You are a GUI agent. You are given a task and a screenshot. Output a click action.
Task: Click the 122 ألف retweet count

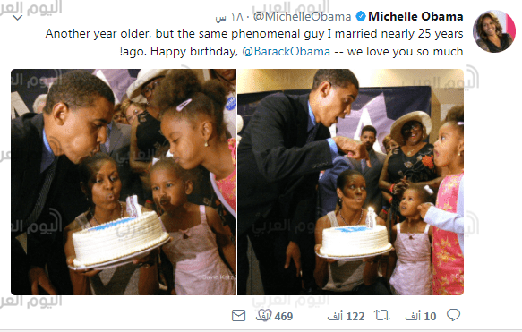coord(346,316)
